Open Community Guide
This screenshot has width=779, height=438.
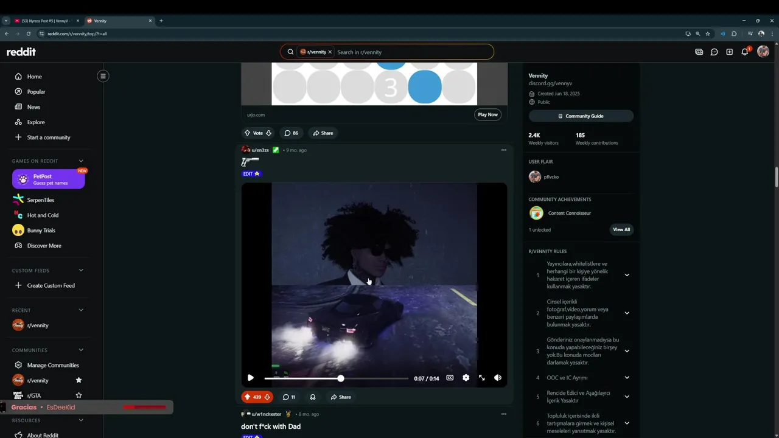click(581, 116)
